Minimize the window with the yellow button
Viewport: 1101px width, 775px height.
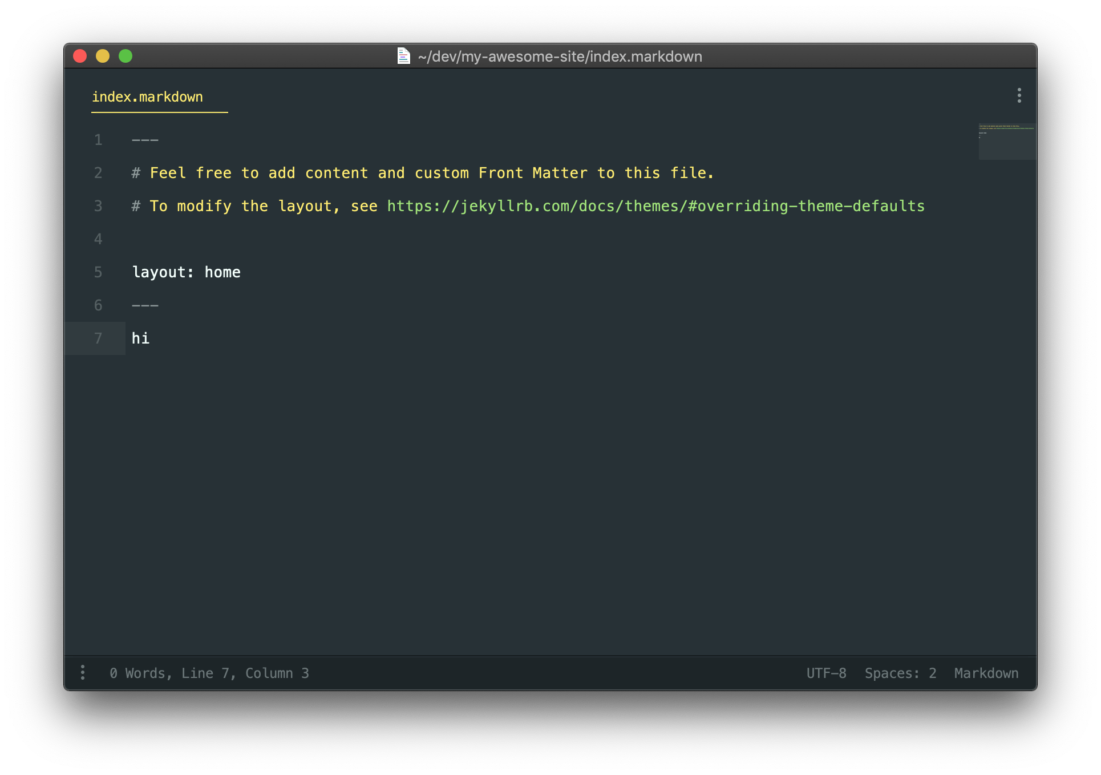103,56
